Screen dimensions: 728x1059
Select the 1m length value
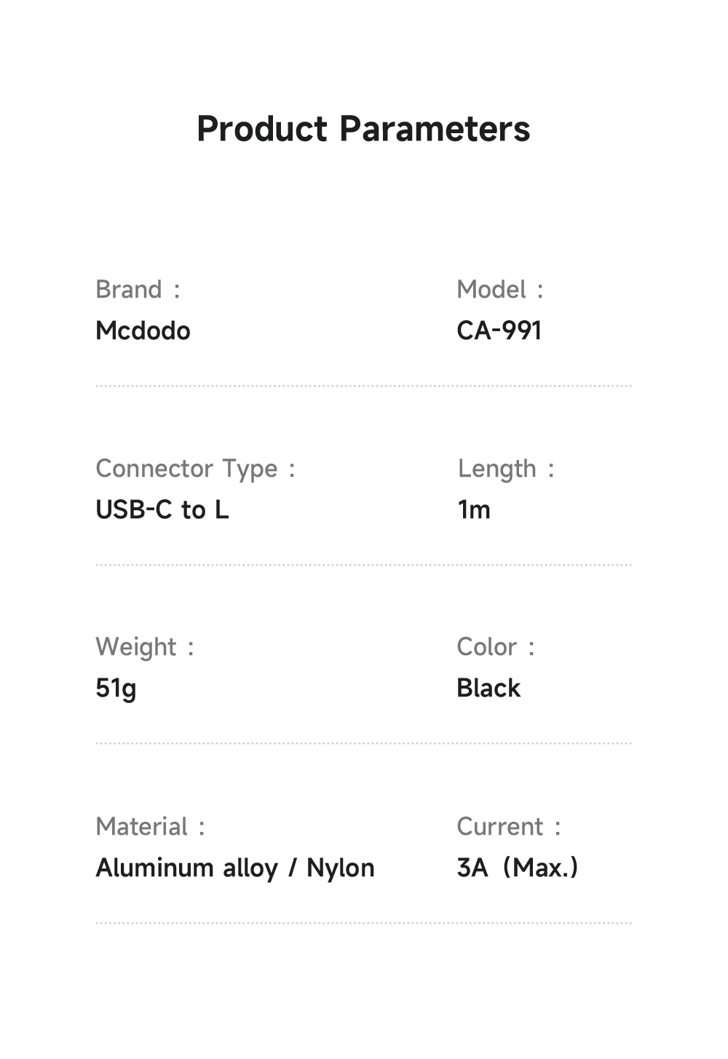[x=474, y=510]
